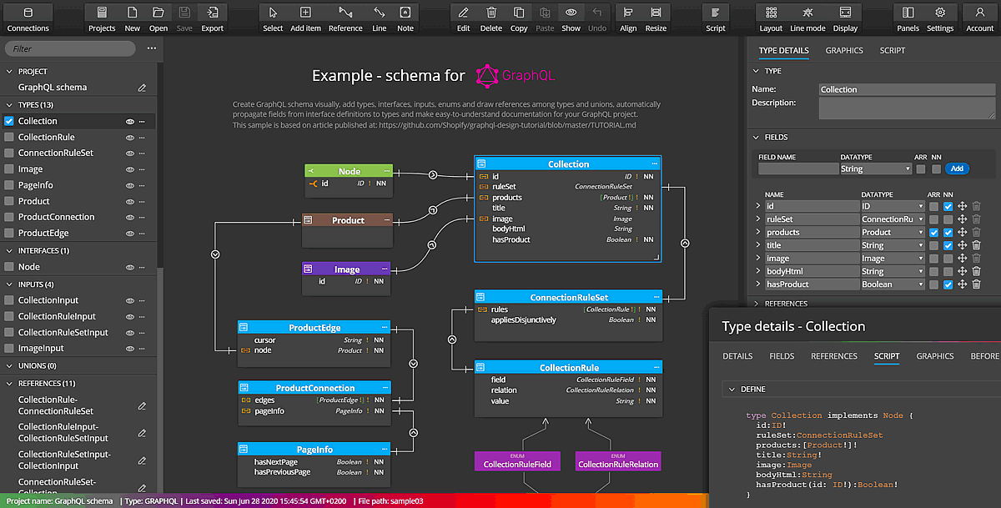Pick the Reference tool in toolbar
The width and height of the screenshot is (1001, 508).
click(345, 19)
